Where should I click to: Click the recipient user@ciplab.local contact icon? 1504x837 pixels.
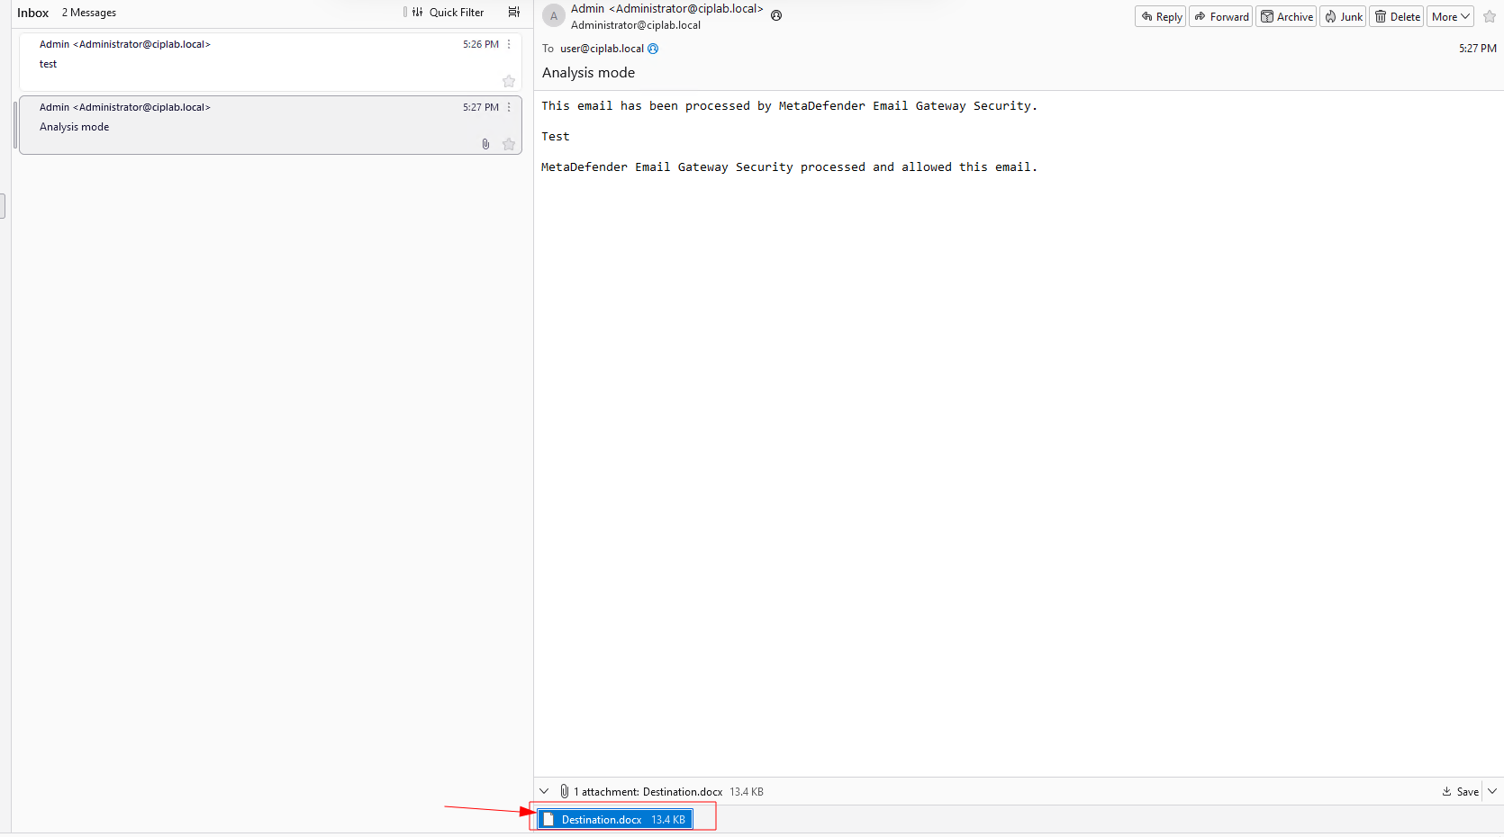click(x=653, y=49)
